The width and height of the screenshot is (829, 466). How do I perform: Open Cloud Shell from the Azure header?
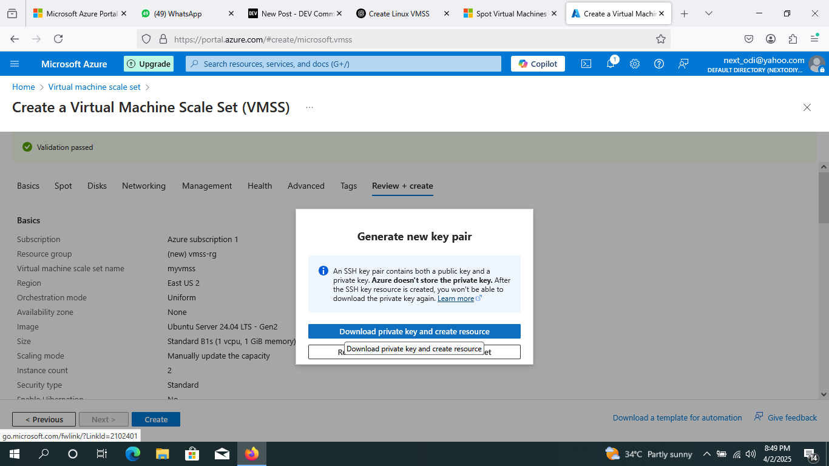point(586,64)
